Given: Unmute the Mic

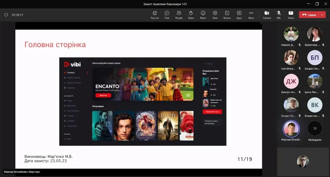Looking at the screenshot, I should [x=279, y=14].
